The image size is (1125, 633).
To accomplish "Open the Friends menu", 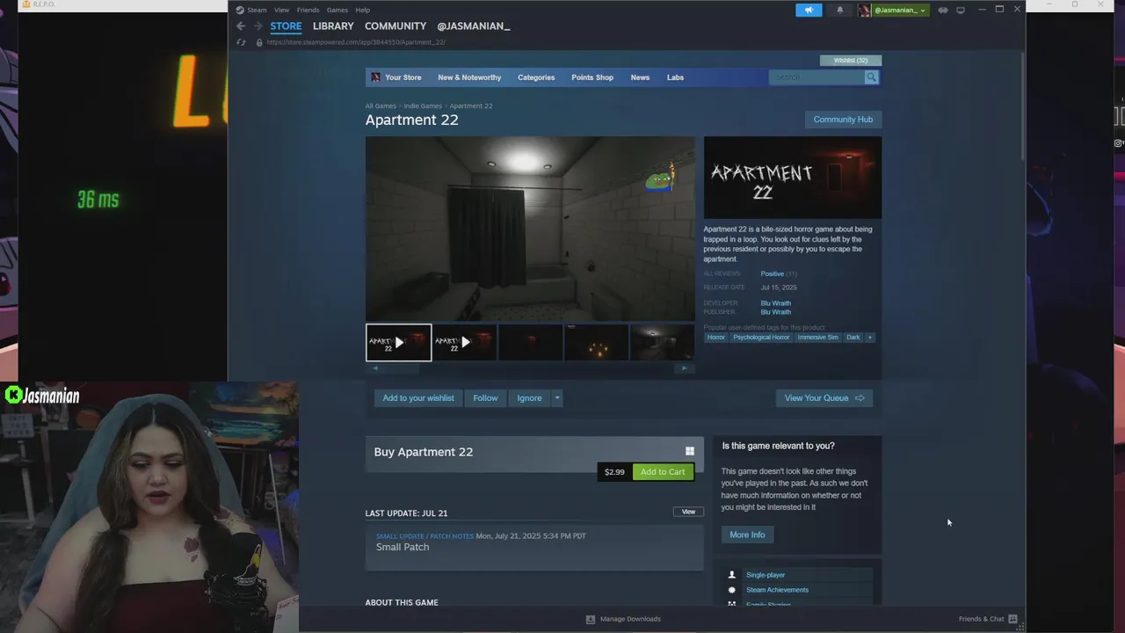I will (308, 10).
